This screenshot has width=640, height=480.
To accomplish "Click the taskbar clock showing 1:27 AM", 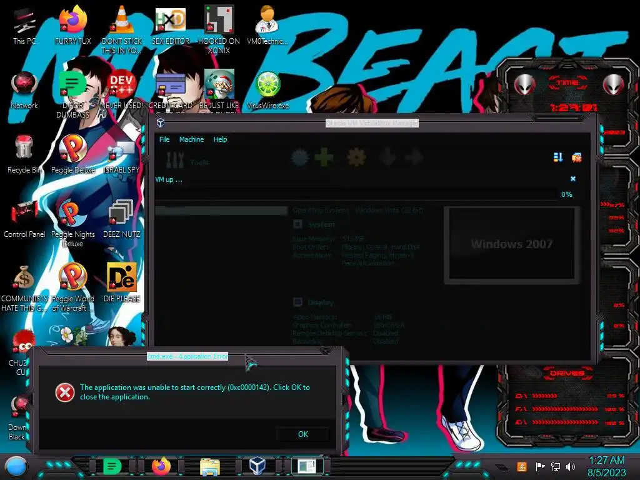I will click(606, 466).
